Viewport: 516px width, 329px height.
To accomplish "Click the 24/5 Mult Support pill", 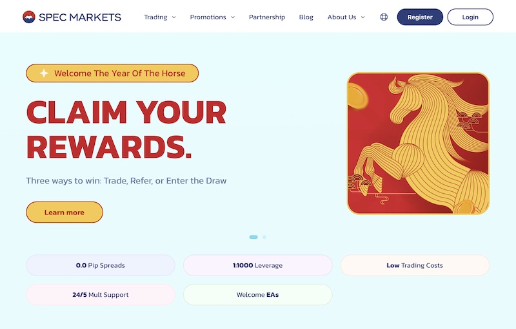I will pyautogui.click(x=101, y=295).
